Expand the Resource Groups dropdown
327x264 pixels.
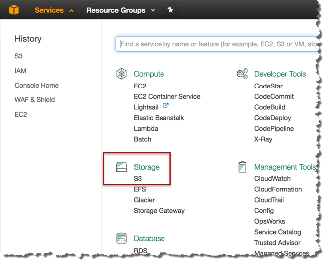tap(121, 10)
